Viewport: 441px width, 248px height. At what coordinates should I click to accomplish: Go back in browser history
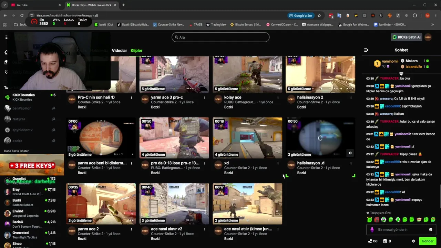tap(5, 15)
